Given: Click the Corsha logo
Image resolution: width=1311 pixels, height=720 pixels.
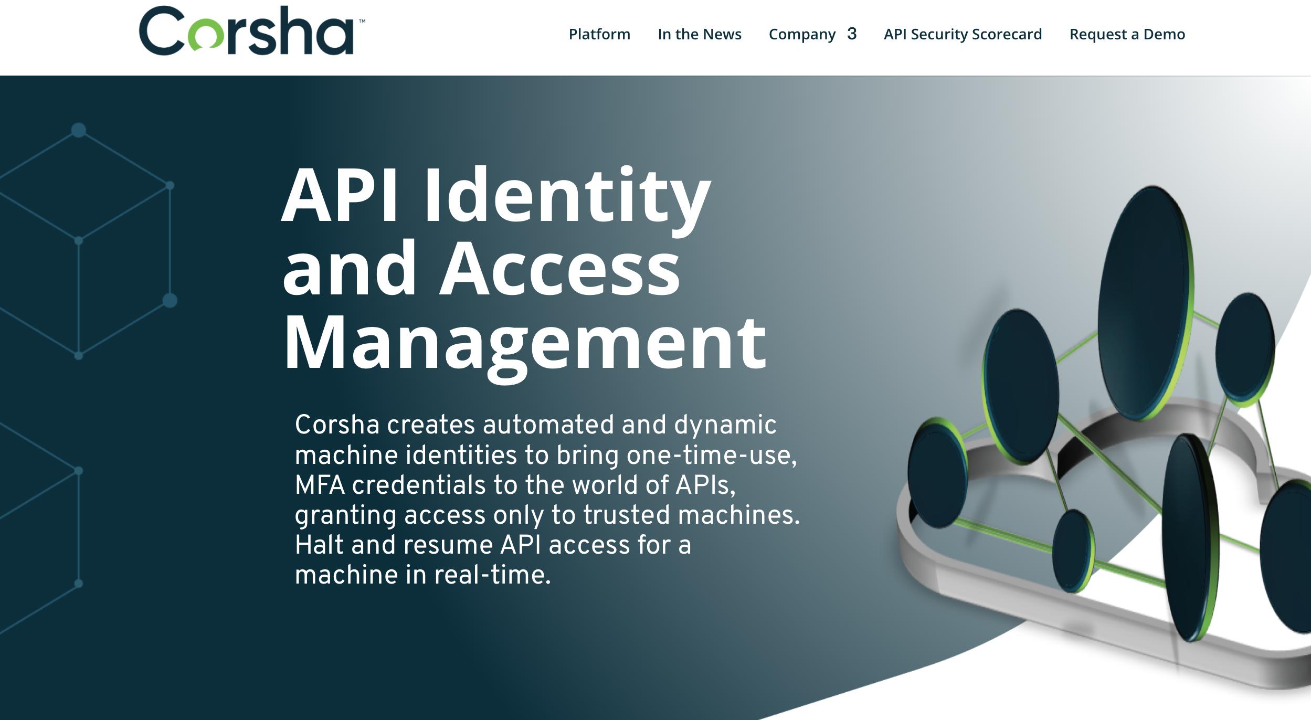Looking at the screenshot, I should tap(252, 30).
